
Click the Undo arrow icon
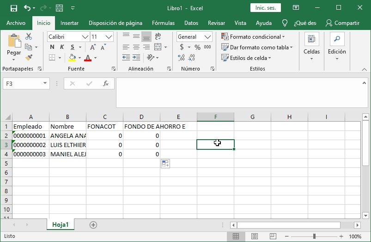27,8
